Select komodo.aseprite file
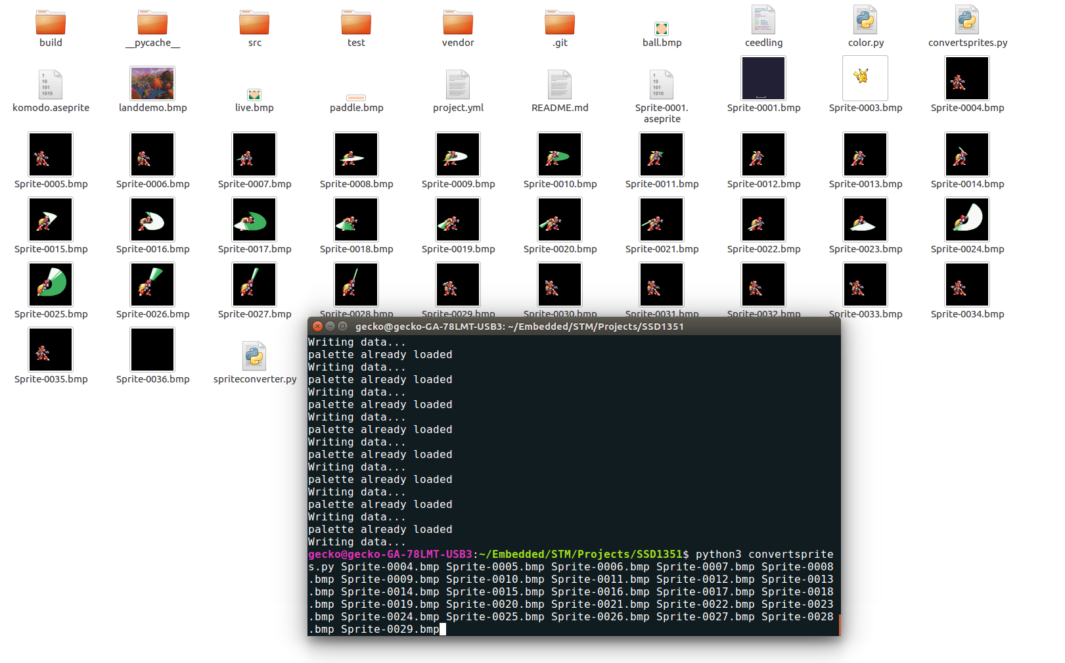The image size is (1065, 663). coord(51,85)
